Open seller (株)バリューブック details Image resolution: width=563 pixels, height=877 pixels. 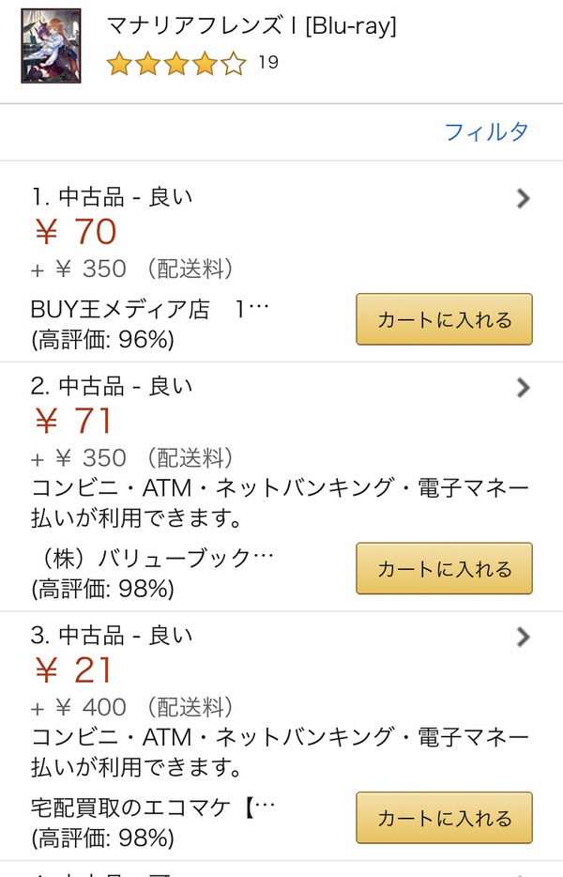click(154, 558)
